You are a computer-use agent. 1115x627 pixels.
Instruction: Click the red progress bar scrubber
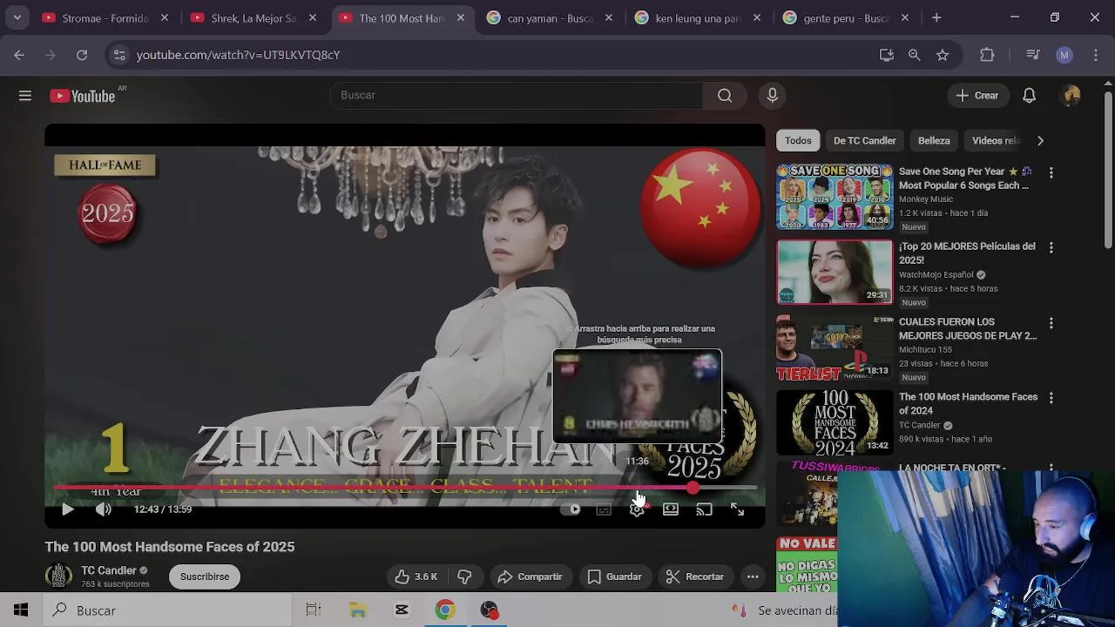pos(693,489)
